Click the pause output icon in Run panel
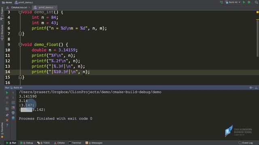The image size is (259, 145). [x=7, y=103]
